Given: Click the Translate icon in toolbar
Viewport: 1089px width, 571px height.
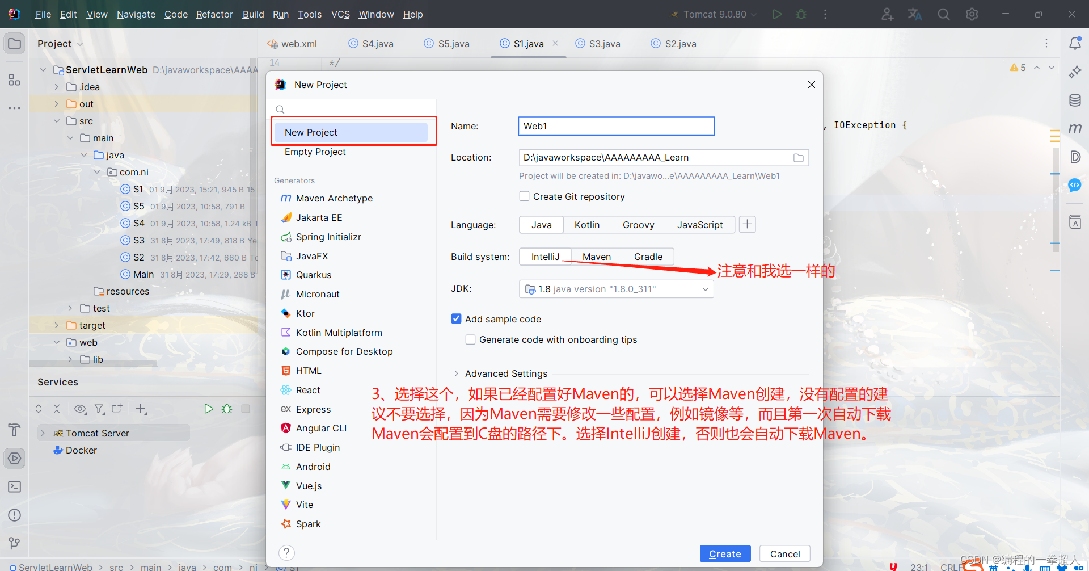Looking at the screenshot, I should [915, 14].
